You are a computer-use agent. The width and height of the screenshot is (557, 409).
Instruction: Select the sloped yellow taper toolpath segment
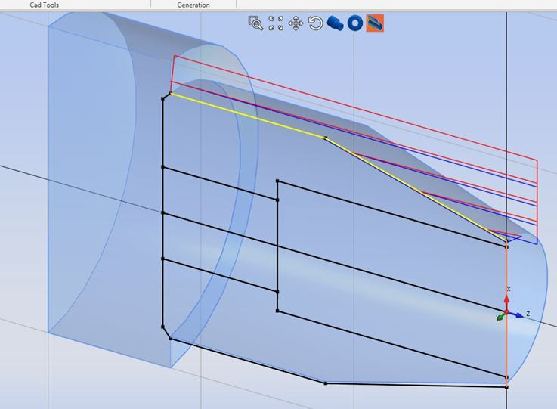416,190
